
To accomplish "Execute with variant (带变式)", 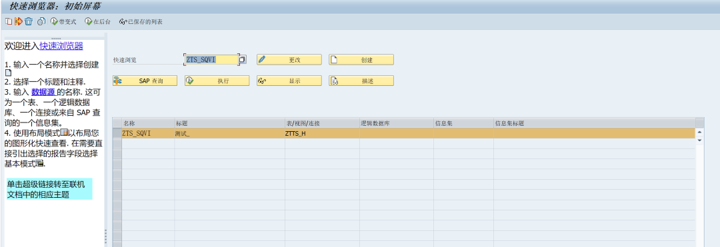I will pyautogui.click(x=63, y=21).
